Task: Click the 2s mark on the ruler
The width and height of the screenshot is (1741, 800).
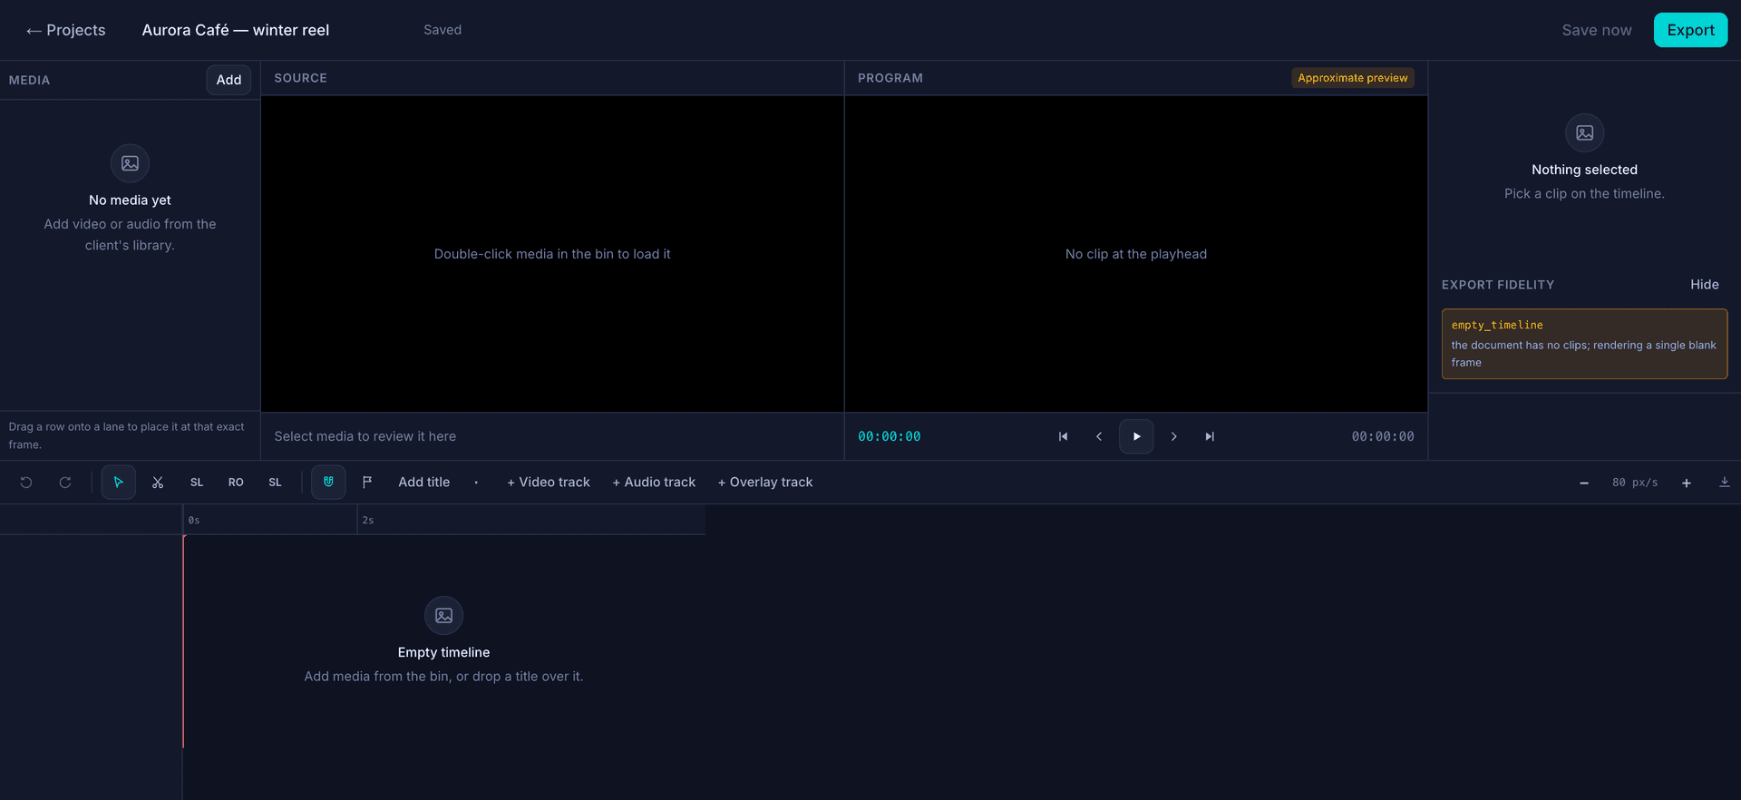Action: pyautogui.click(x=368, y=520)
